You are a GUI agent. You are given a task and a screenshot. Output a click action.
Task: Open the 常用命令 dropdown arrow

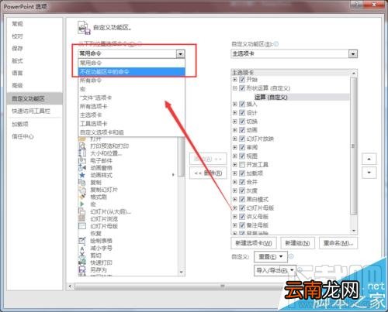coord(180,53)
